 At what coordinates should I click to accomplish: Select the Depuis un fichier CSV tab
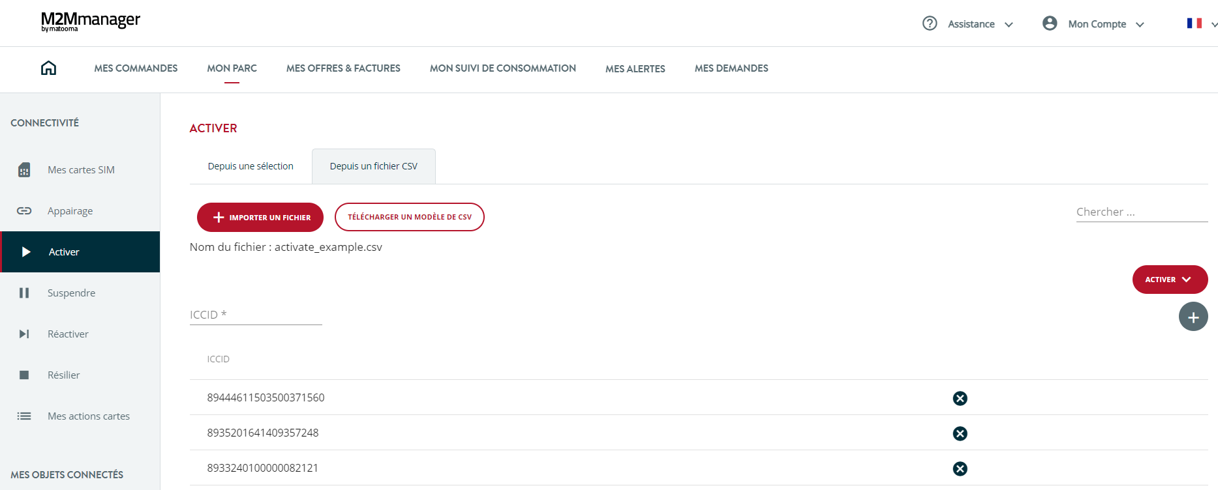tap(374, 166)
